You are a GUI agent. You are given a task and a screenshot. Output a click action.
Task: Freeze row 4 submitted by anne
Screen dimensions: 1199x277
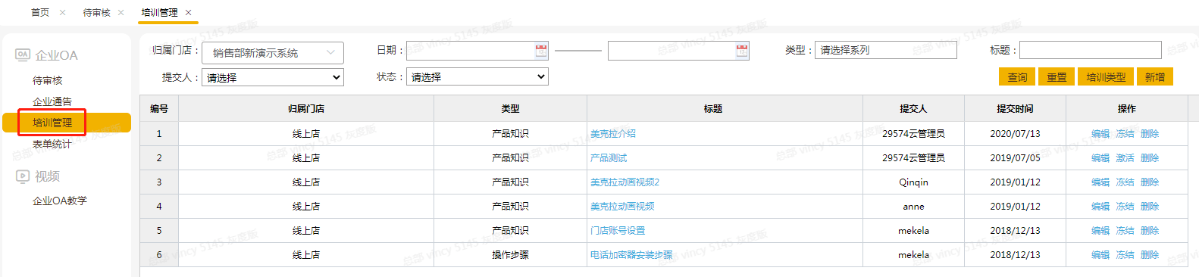1125,206
